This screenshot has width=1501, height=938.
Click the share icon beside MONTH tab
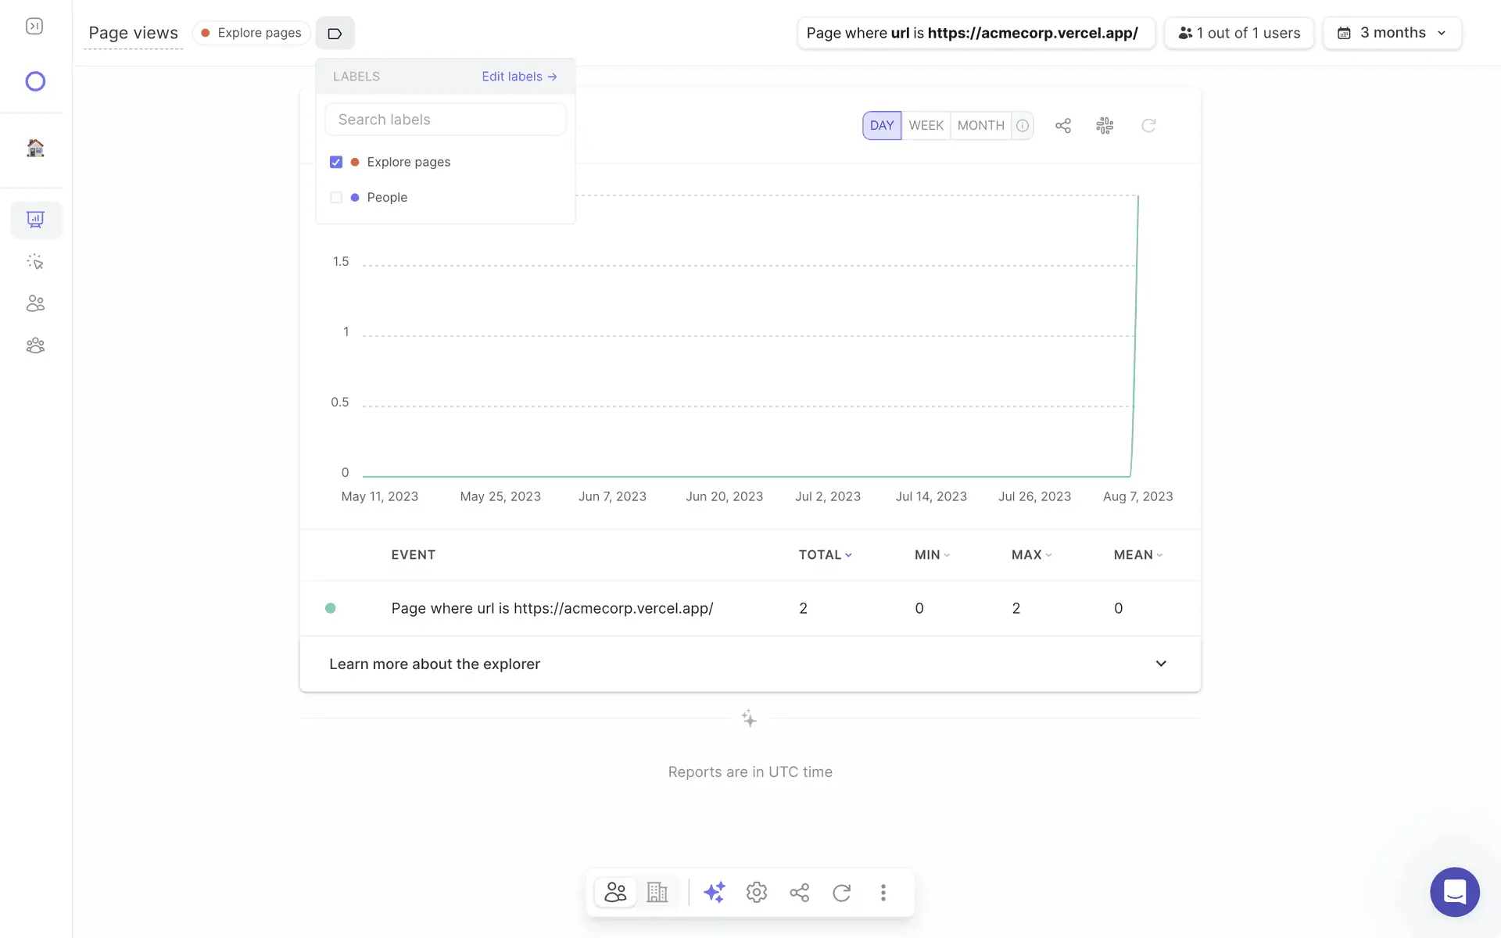coord(1062,126)
